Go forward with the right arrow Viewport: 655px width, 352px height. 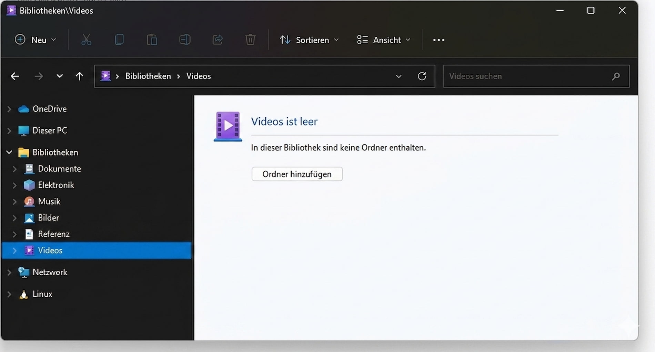click(39, 76)
